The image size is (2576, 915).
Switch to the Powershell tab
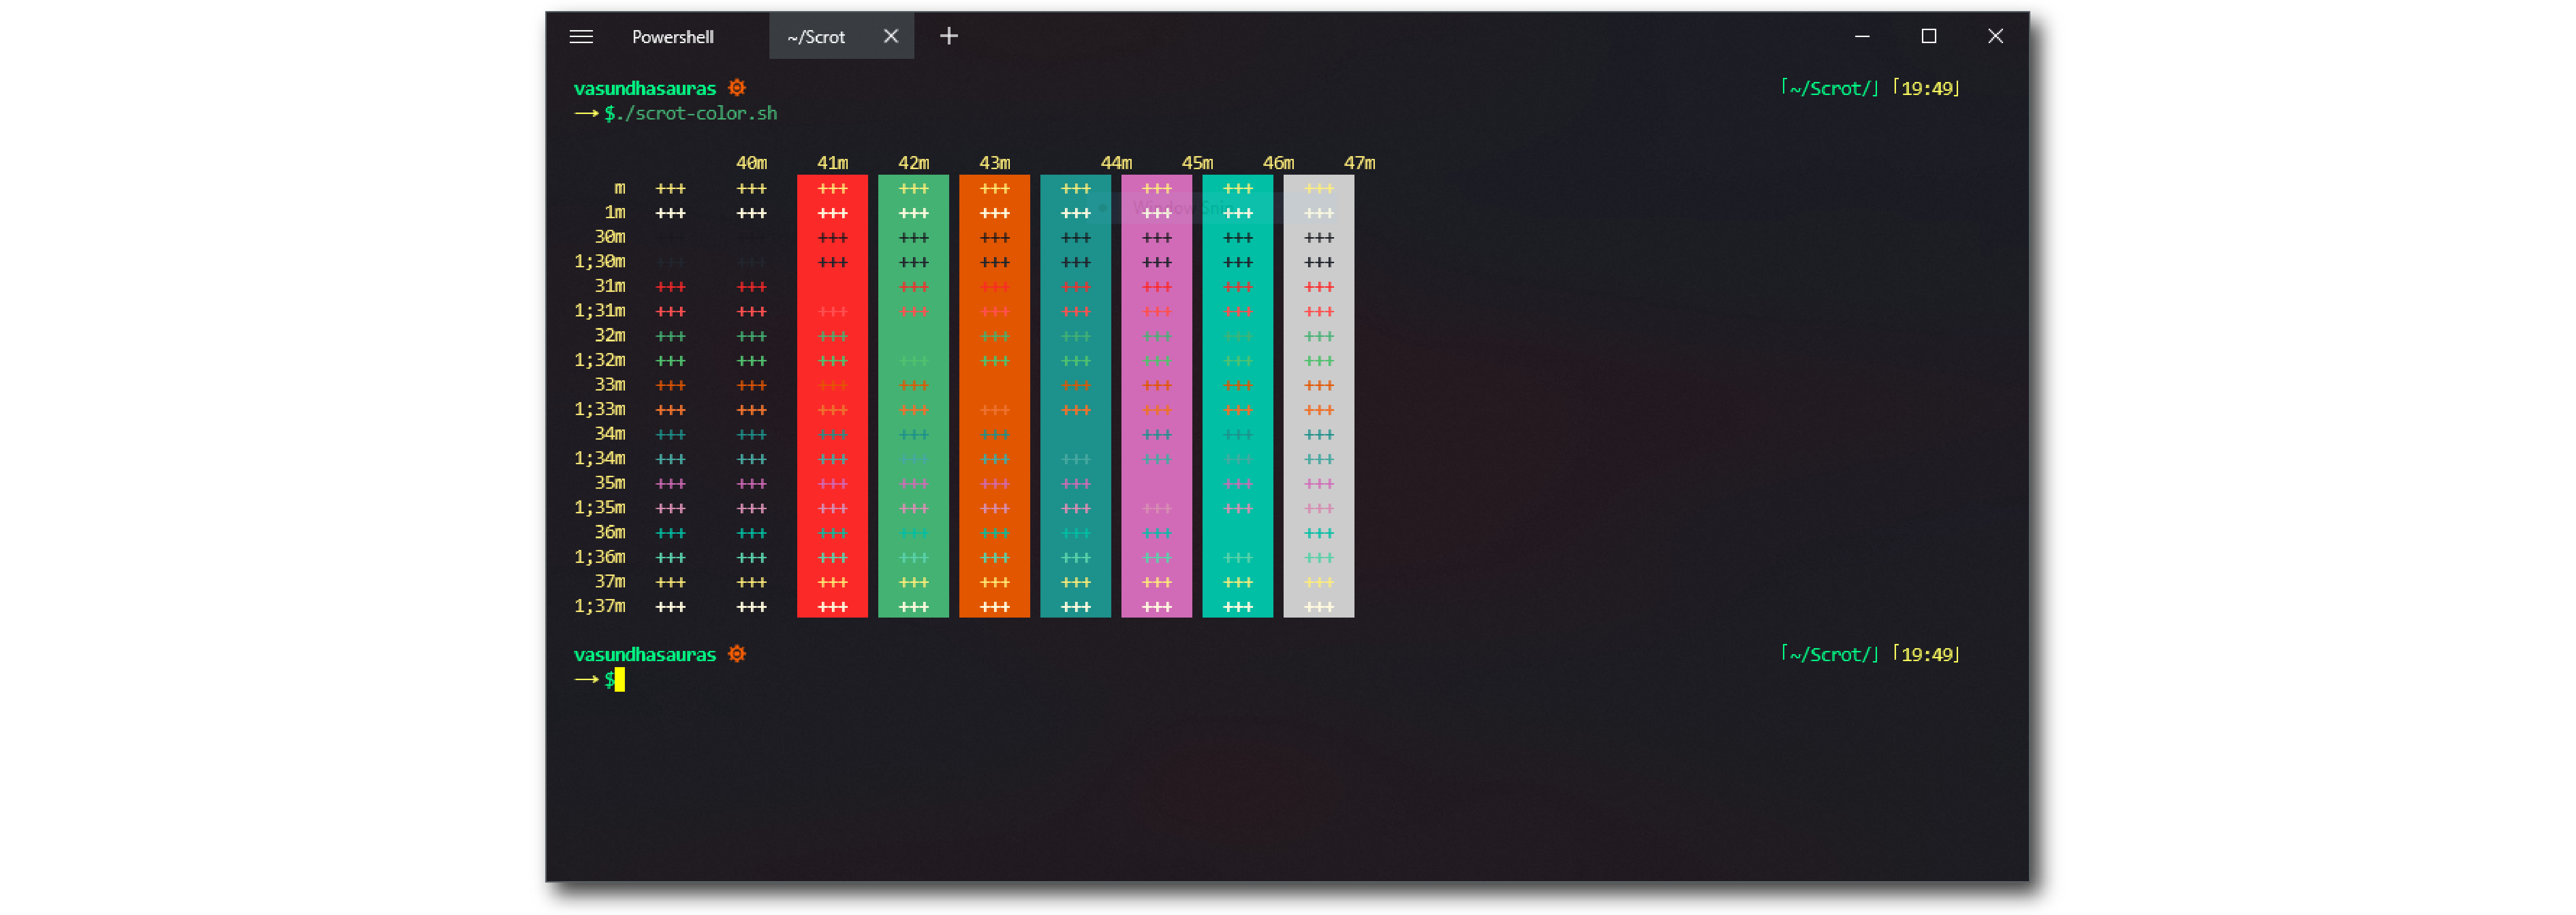point(672,37)
